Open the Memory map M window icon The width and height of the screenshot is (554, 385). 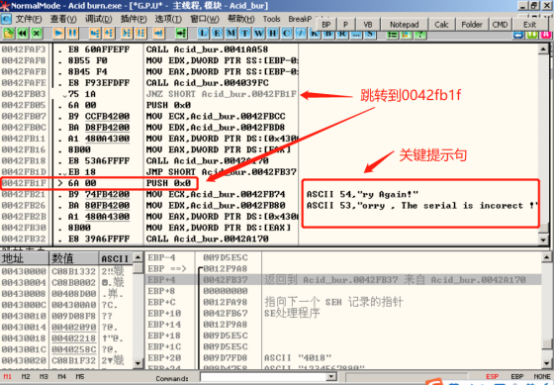(231, 34)
